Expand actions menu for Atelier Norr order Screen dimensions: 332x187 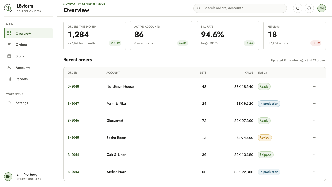click(315, 172)
